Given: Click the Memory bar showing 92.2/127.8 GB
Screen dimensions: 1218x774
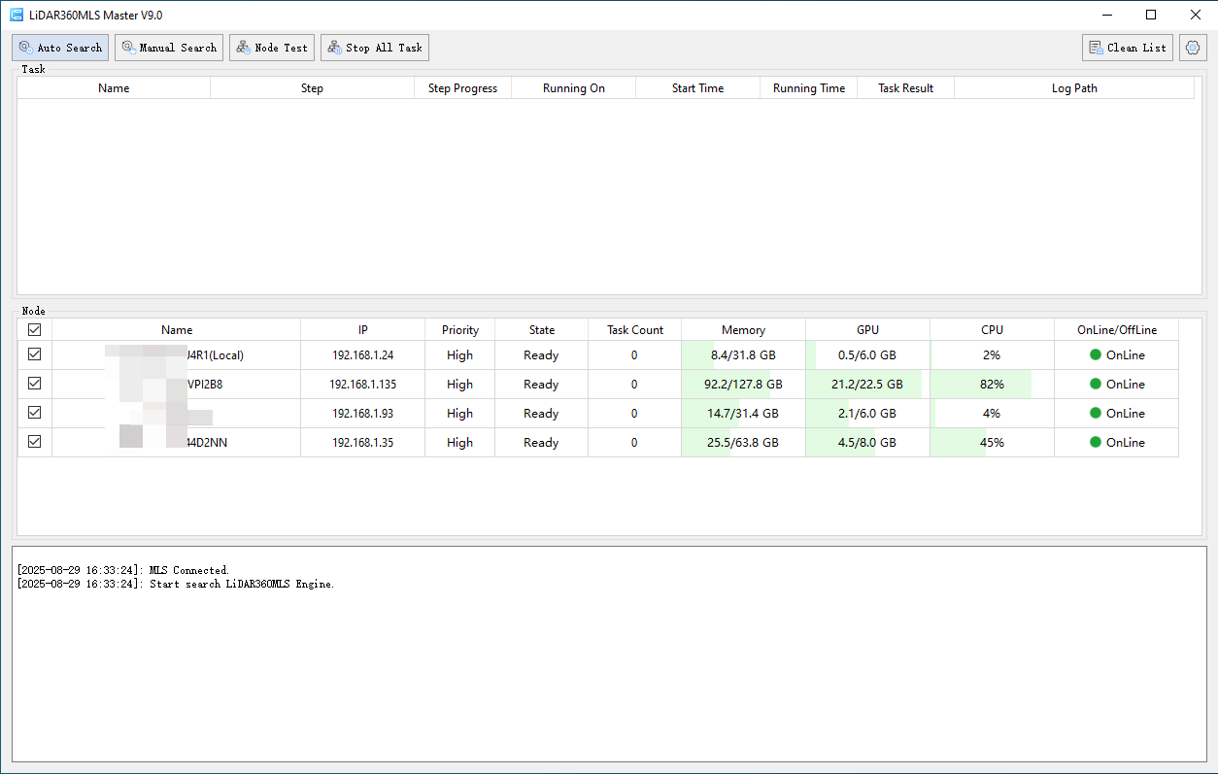Looking at the screenshot, I should click(743, 385).
